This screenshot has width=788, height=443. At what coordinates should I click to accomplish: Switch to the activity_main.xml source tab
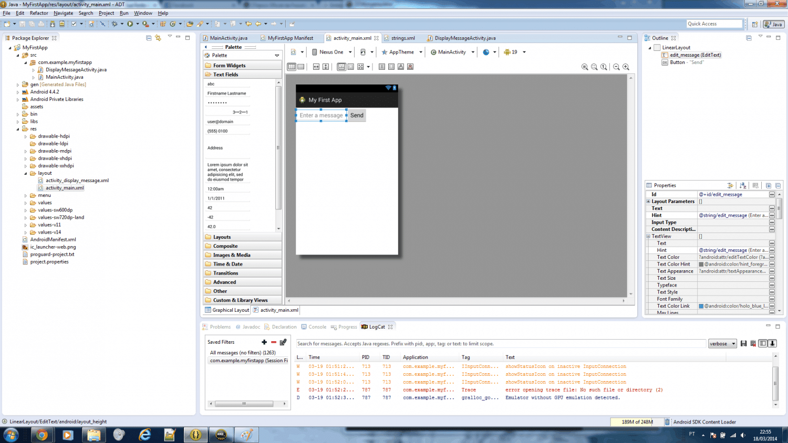pos(276,310)
